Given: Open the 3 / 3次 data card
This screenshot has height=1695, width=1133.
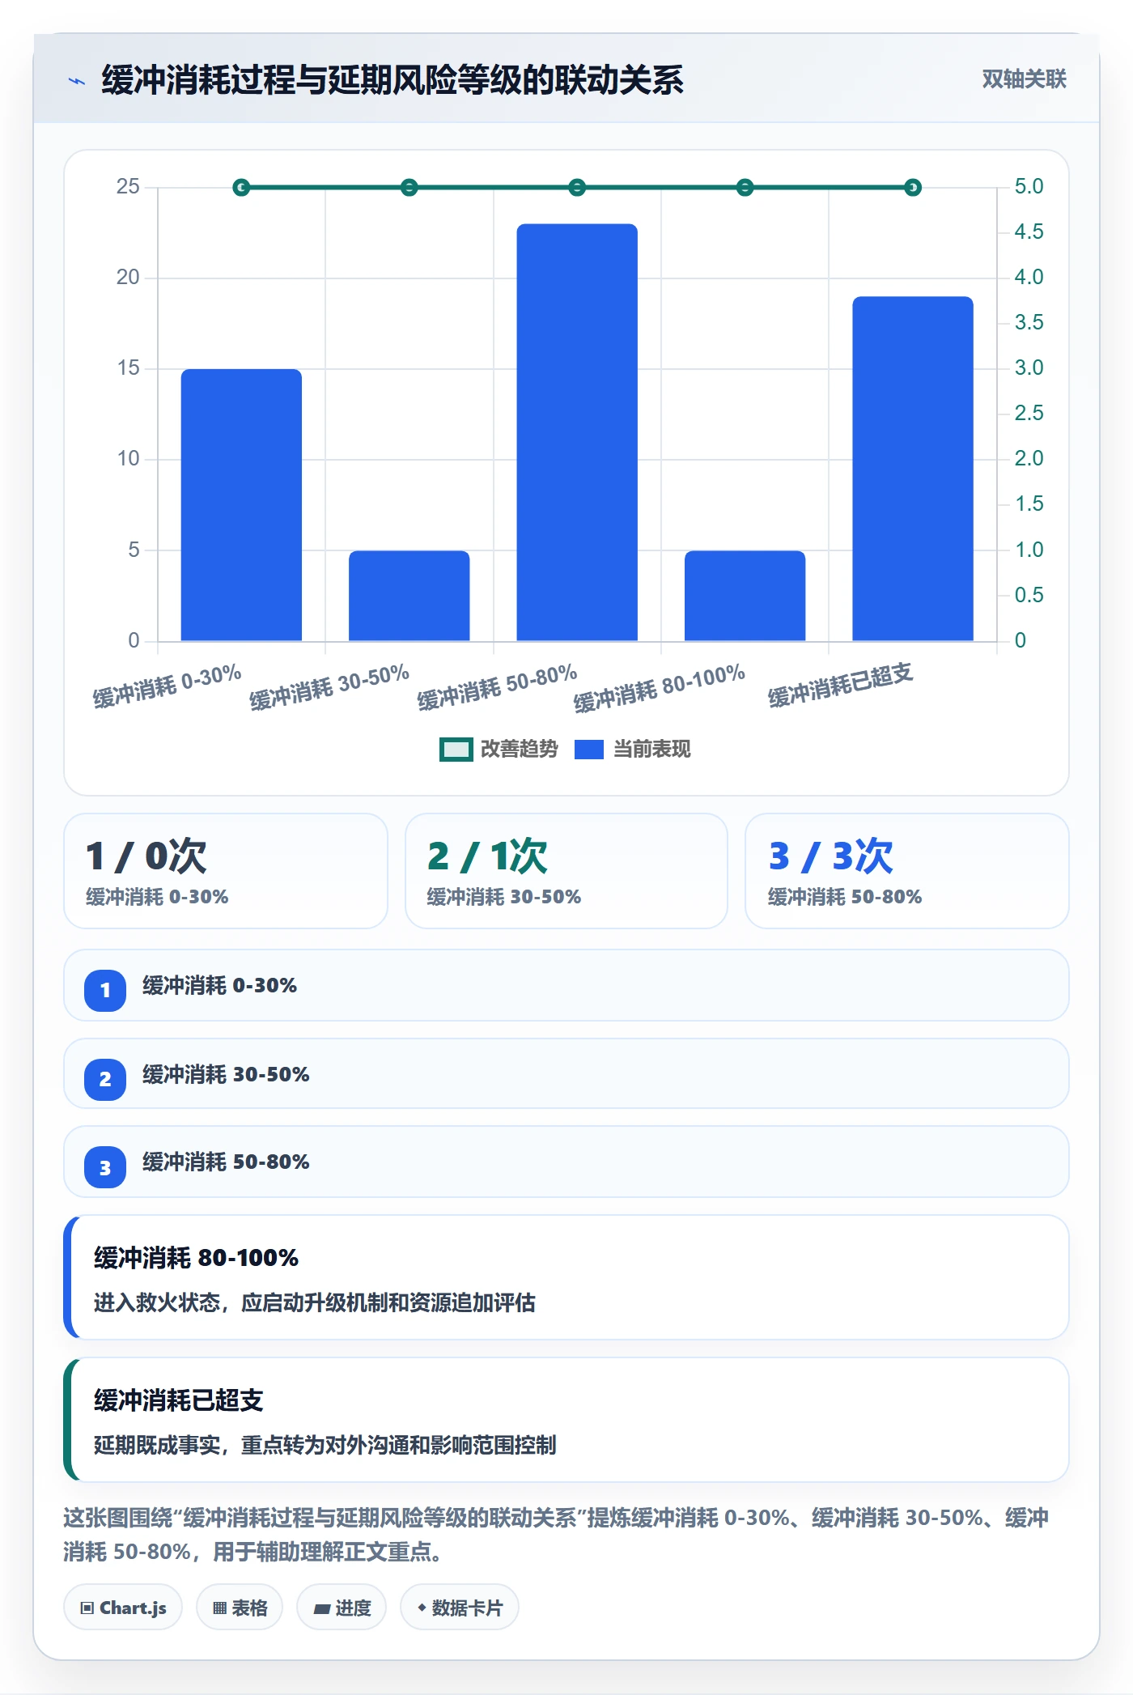Looking at the screenshot, I should pyautogui.click(x=907, y=871).
